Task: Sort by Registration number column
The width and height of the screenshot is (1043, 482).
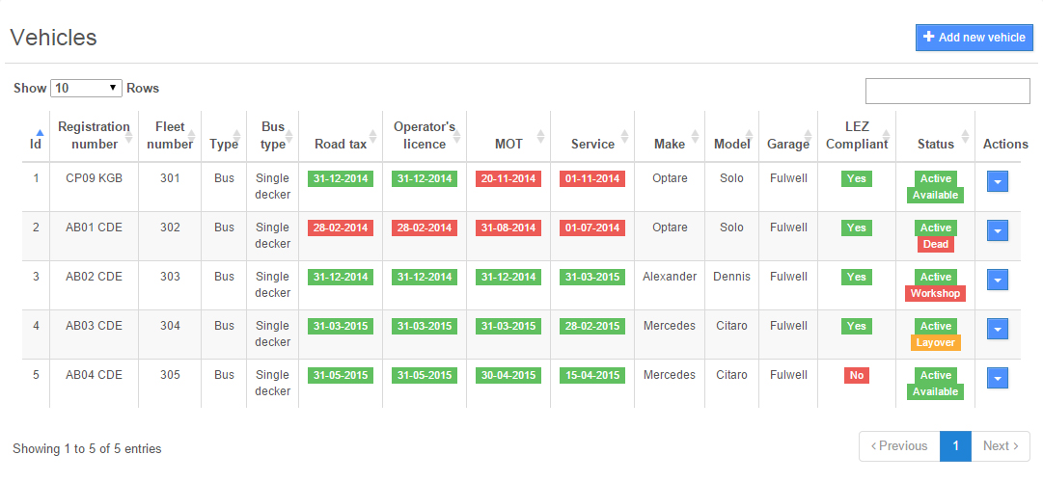Action: pos(94,135)
